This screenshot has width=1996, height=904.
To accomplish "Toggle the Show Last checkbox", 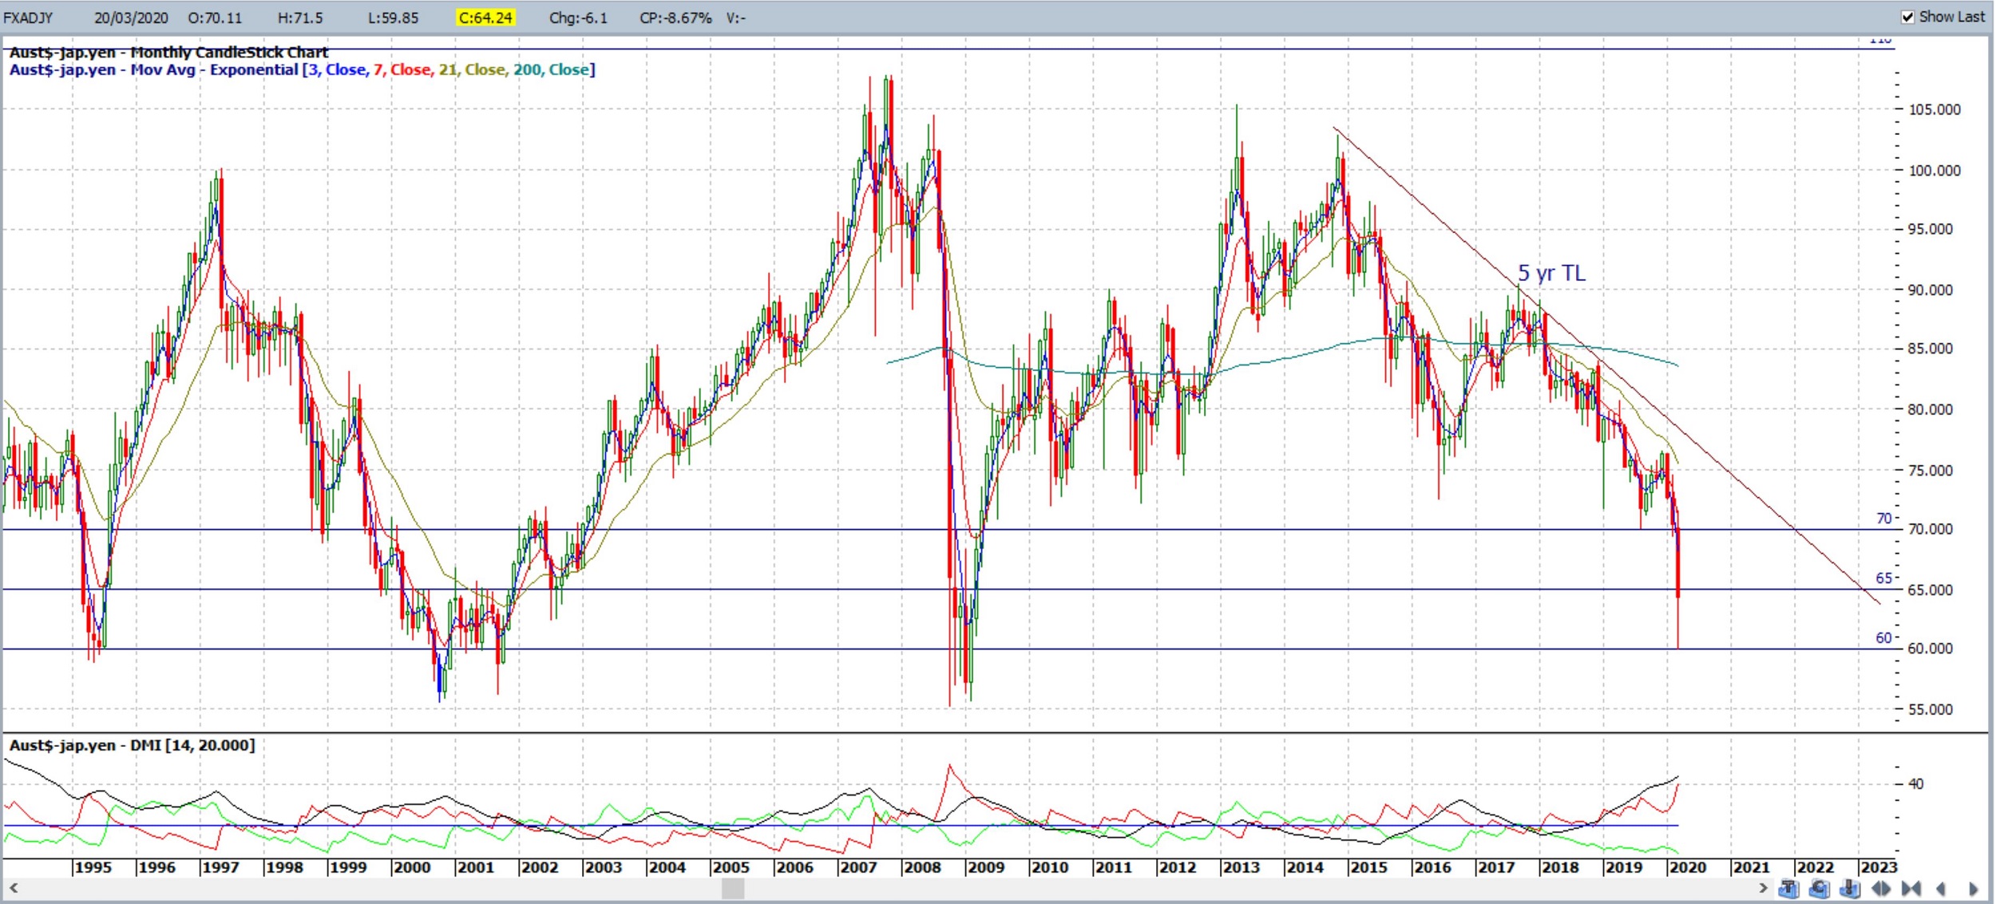I will (1908, 17).
